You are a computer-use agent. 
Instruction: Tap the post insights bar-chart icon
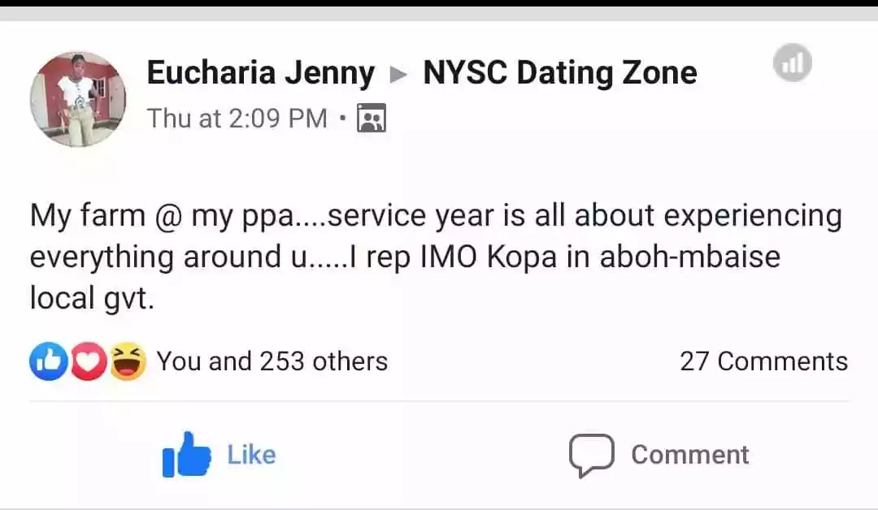[x=793, y=62]
